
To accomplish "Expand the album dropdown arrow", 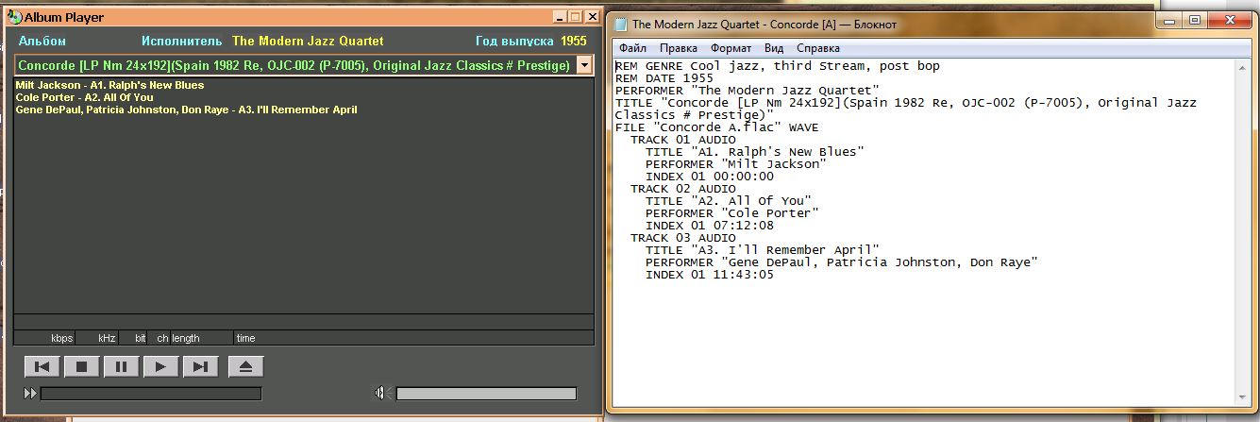I will point(584,65).
